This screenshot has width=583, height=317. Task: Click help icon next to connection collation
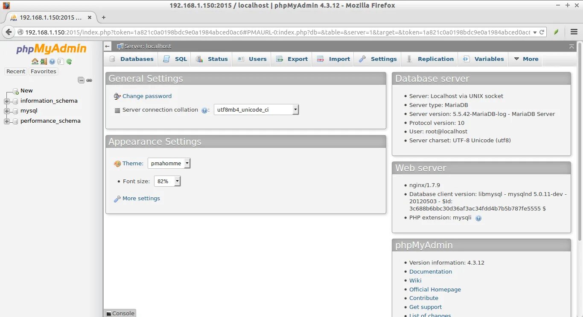204,110
